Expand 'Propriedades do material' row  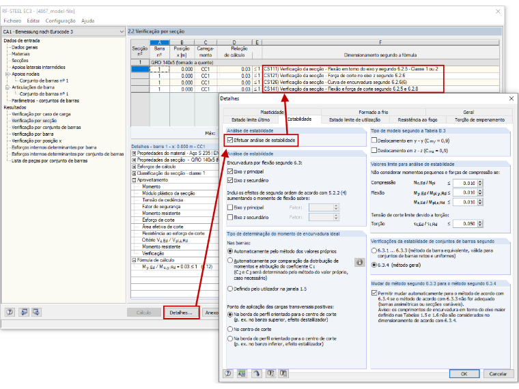click(x=134, y=153)
